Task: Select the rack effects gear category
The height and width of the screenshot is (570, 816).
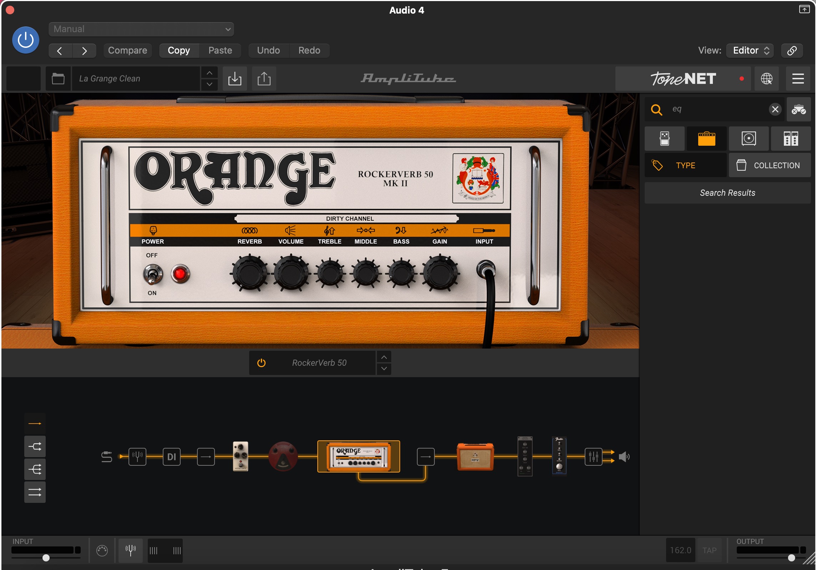Action: [x=791, y=139]
